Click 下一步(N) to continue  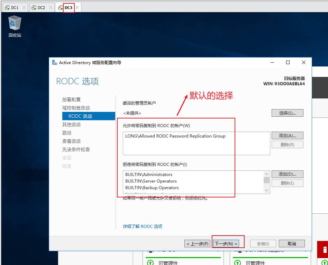click(x=226, y=244)
